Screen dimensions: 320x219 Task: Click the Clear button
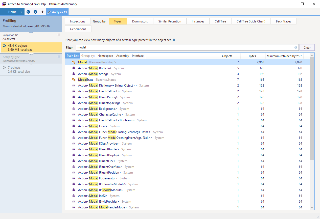point(307,47)
